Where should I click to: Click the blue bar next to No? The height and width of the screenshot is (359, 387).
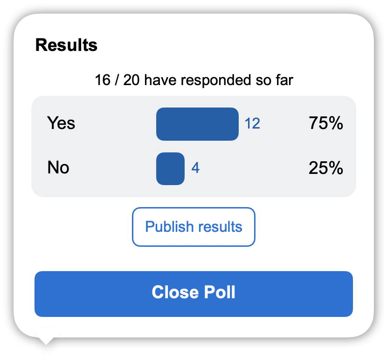[x=171, y=168]
